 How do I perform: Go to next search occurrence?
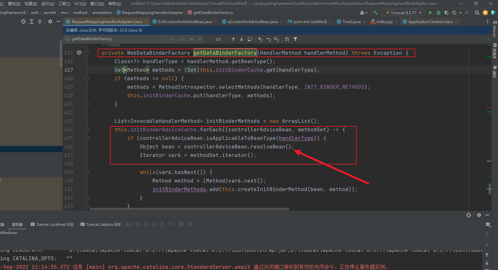[x=242, y=39]
